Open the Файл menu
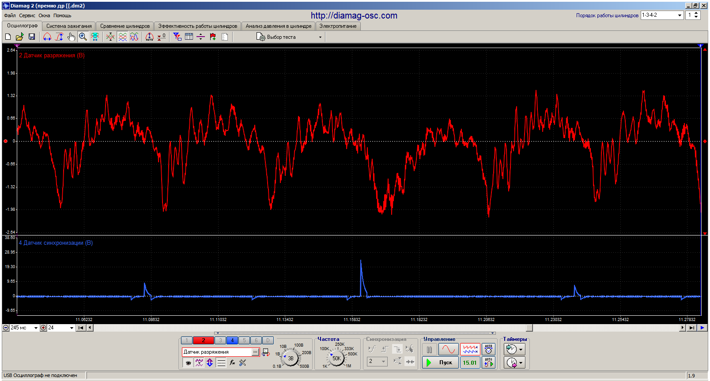The image size is (710, 381). coord(10,15)
